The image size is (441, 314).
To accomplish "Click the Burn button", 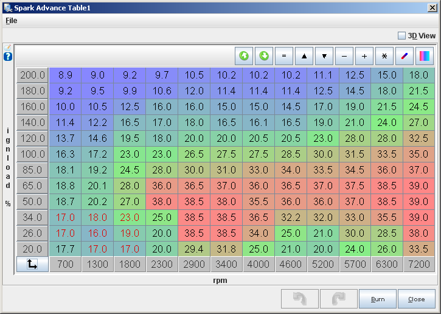I will click(x=377, y=299).
